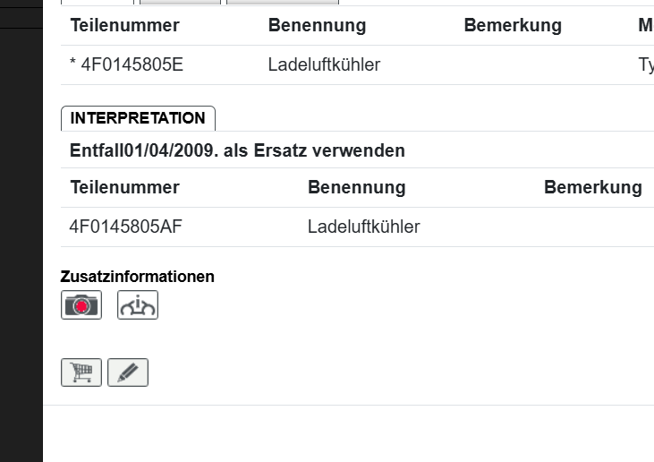654x462 pixels.
Task: Click Benennung header in the replacement table
Action: click(356, 188)
